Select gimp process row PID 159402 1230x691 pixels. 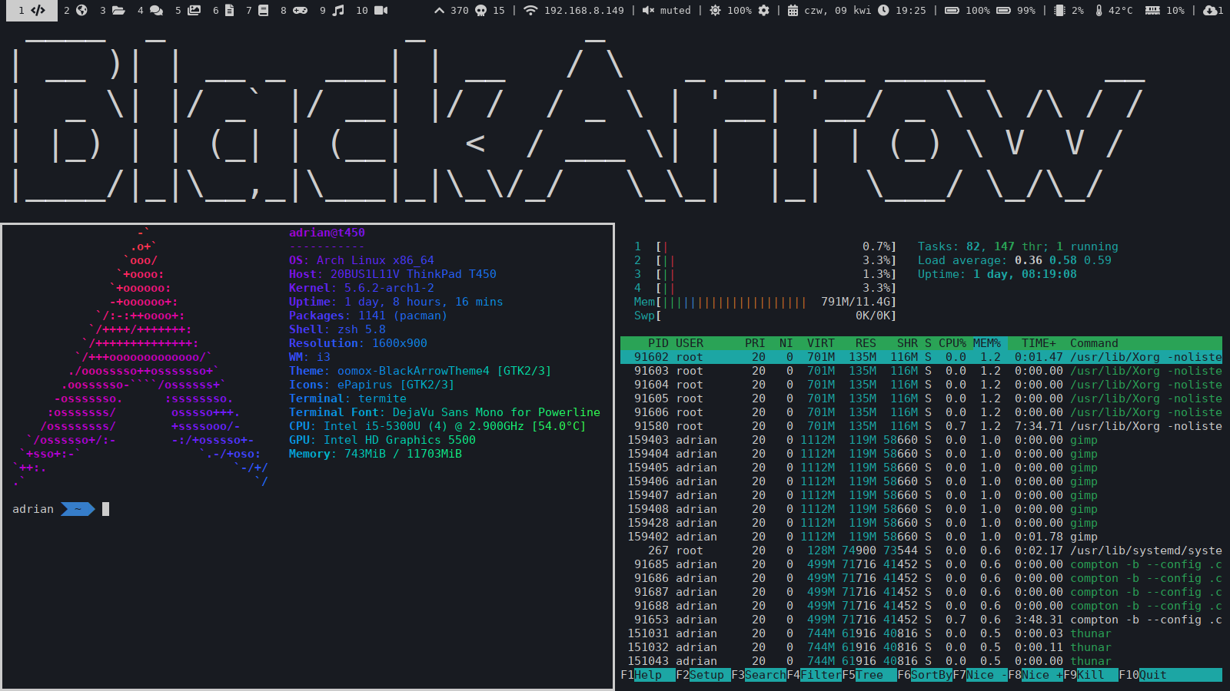click(x=921, y=537)
